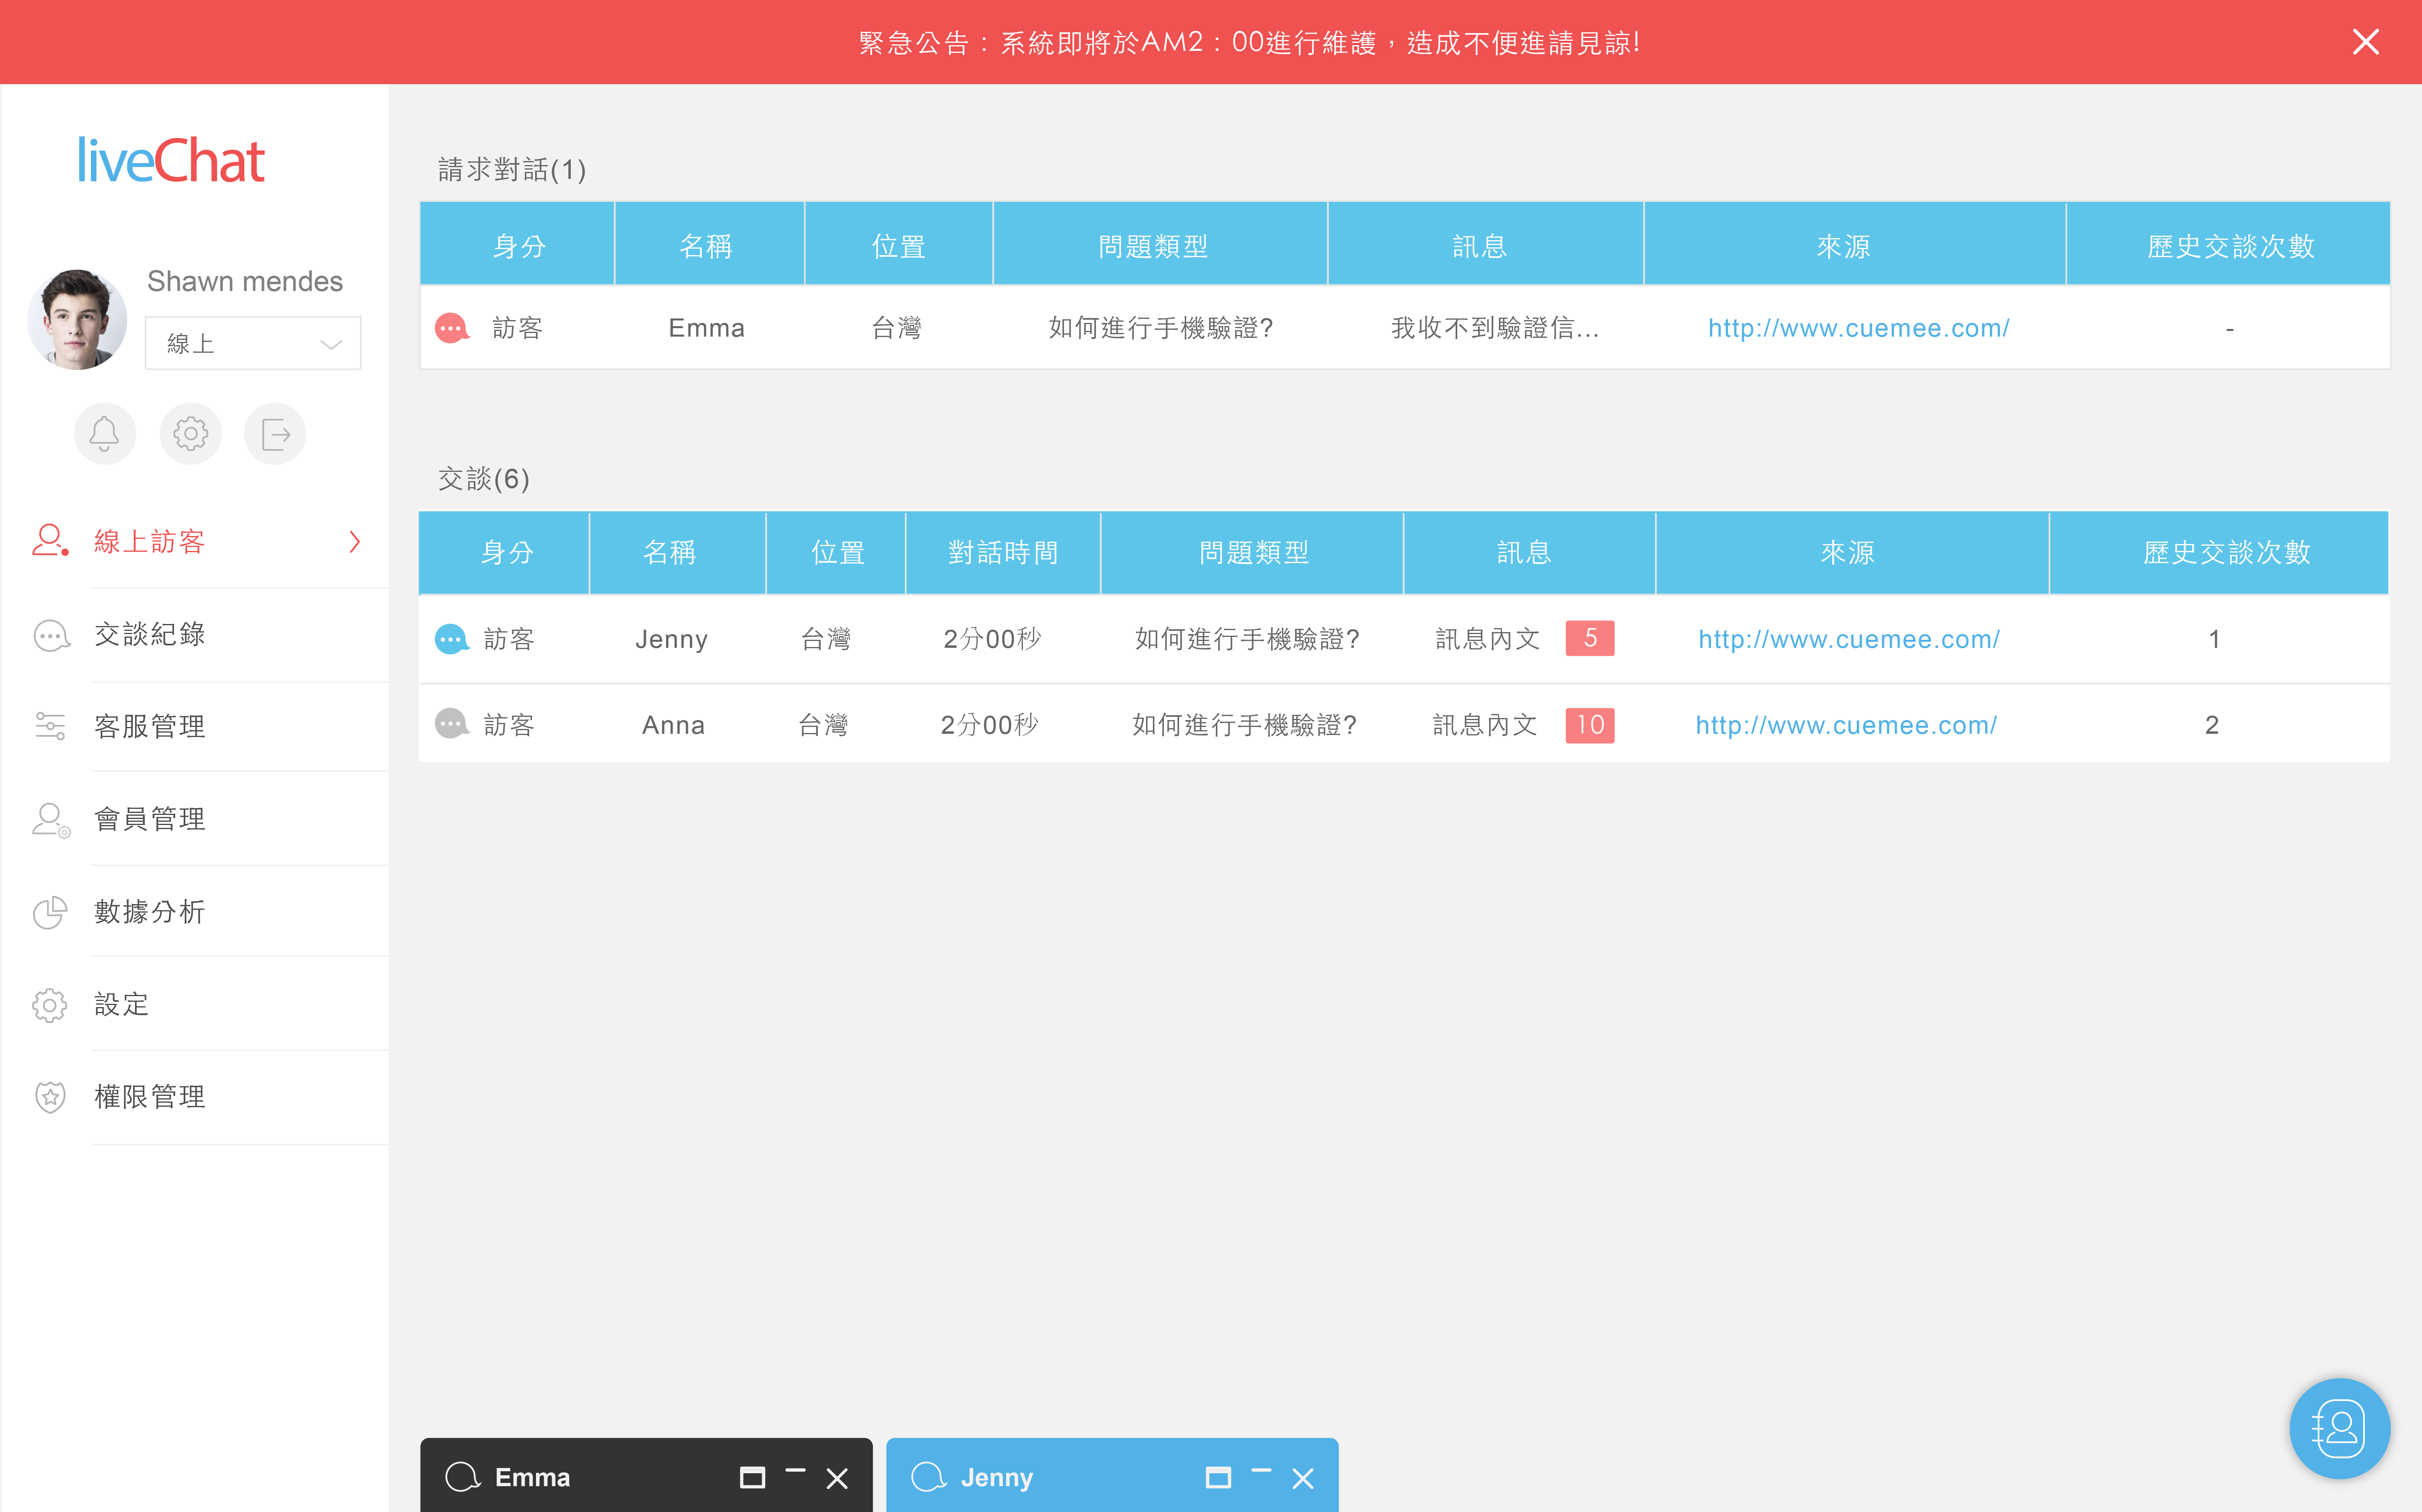Click the Jenny tab chat bubble icon
This screenshot has width=2422, height=1512.
(929, 1477)
